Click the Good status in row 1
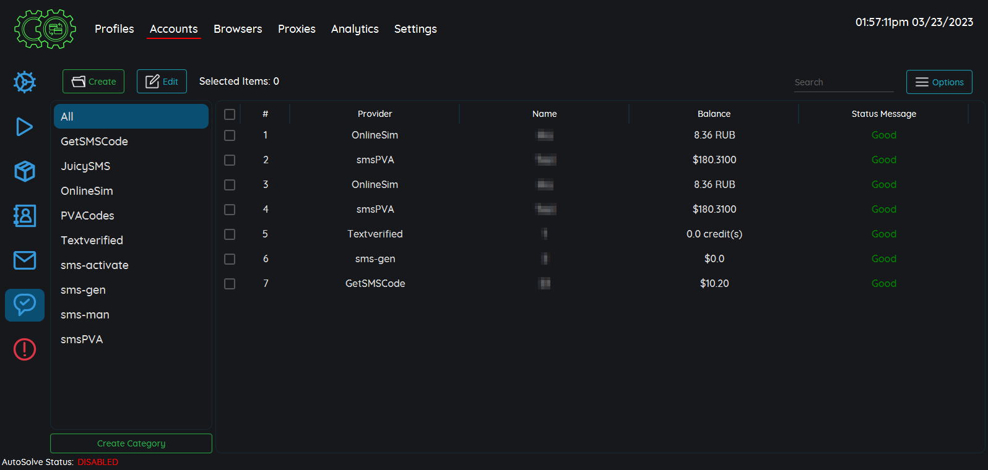 pos(883,135)
